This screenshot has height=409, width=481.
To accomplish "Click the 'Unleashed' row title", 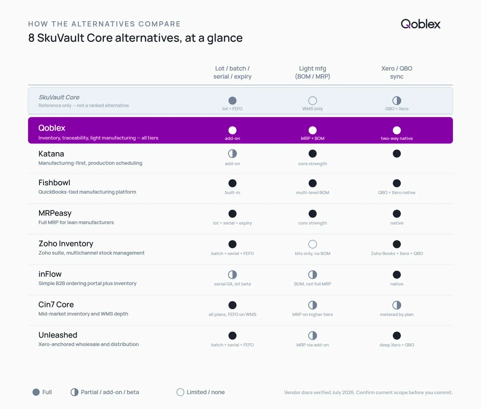I will (x=58, y=335).
